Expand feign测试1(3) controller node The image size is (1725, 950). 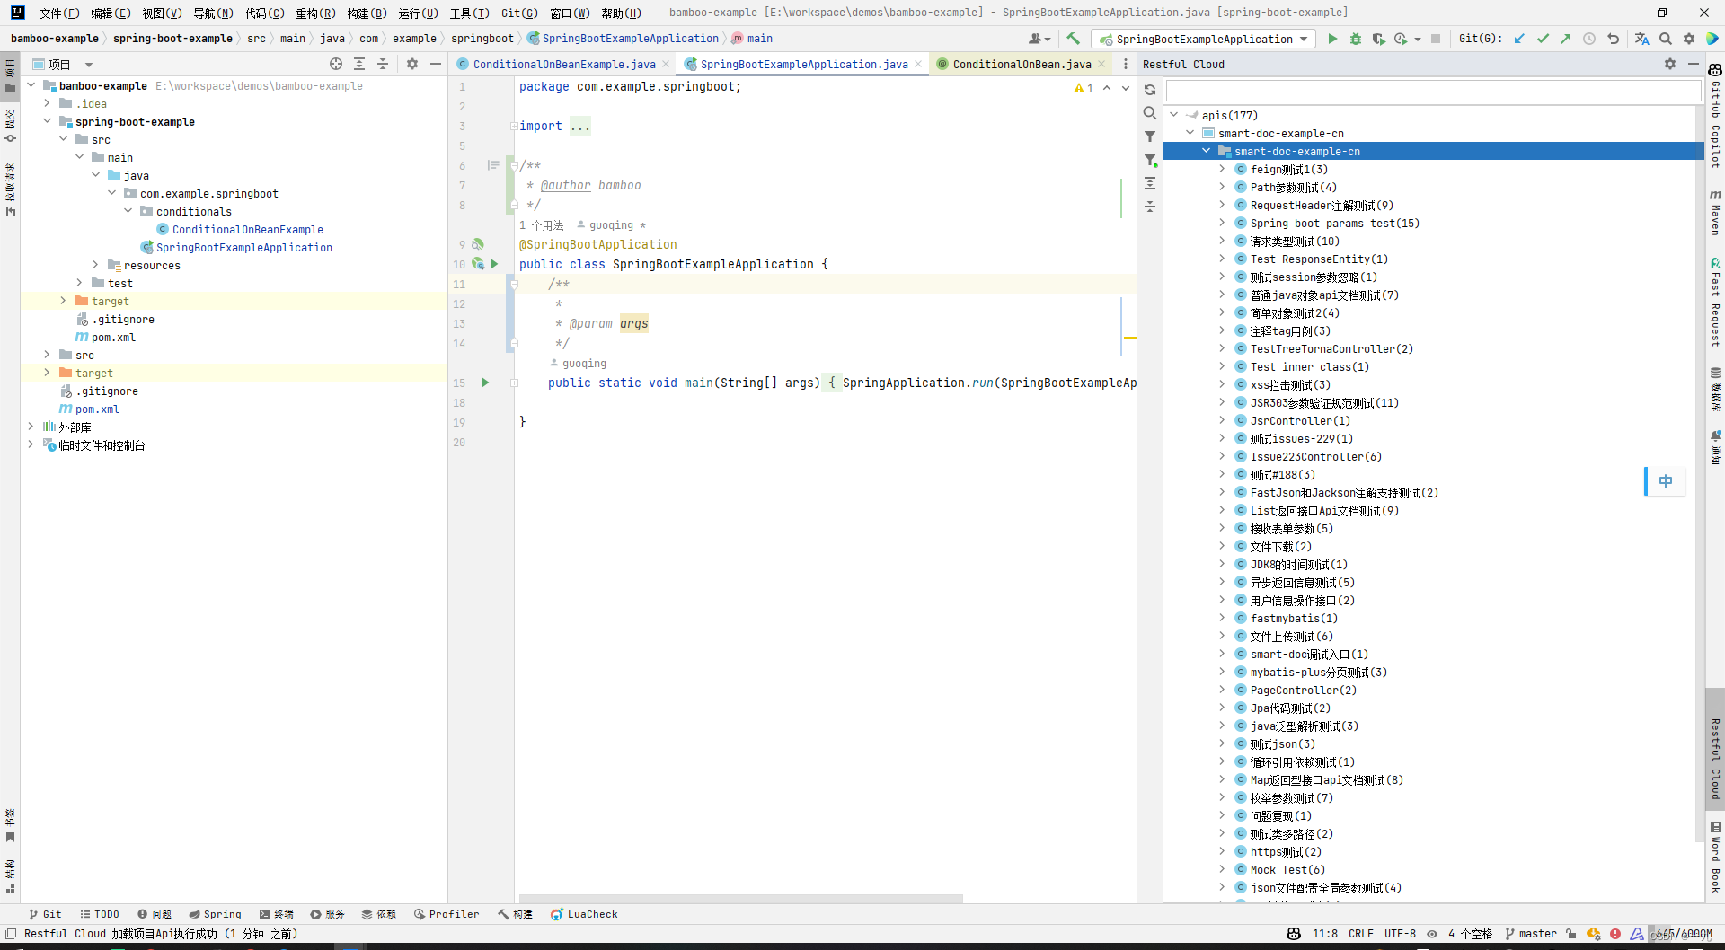pyautogui.click(x=1222, y=169)
